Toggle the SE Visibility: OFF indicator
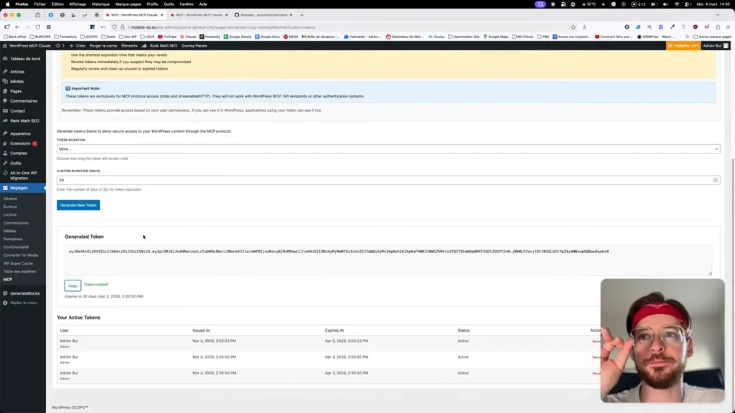This screenshot has width=735, height=413. (683, 45)
